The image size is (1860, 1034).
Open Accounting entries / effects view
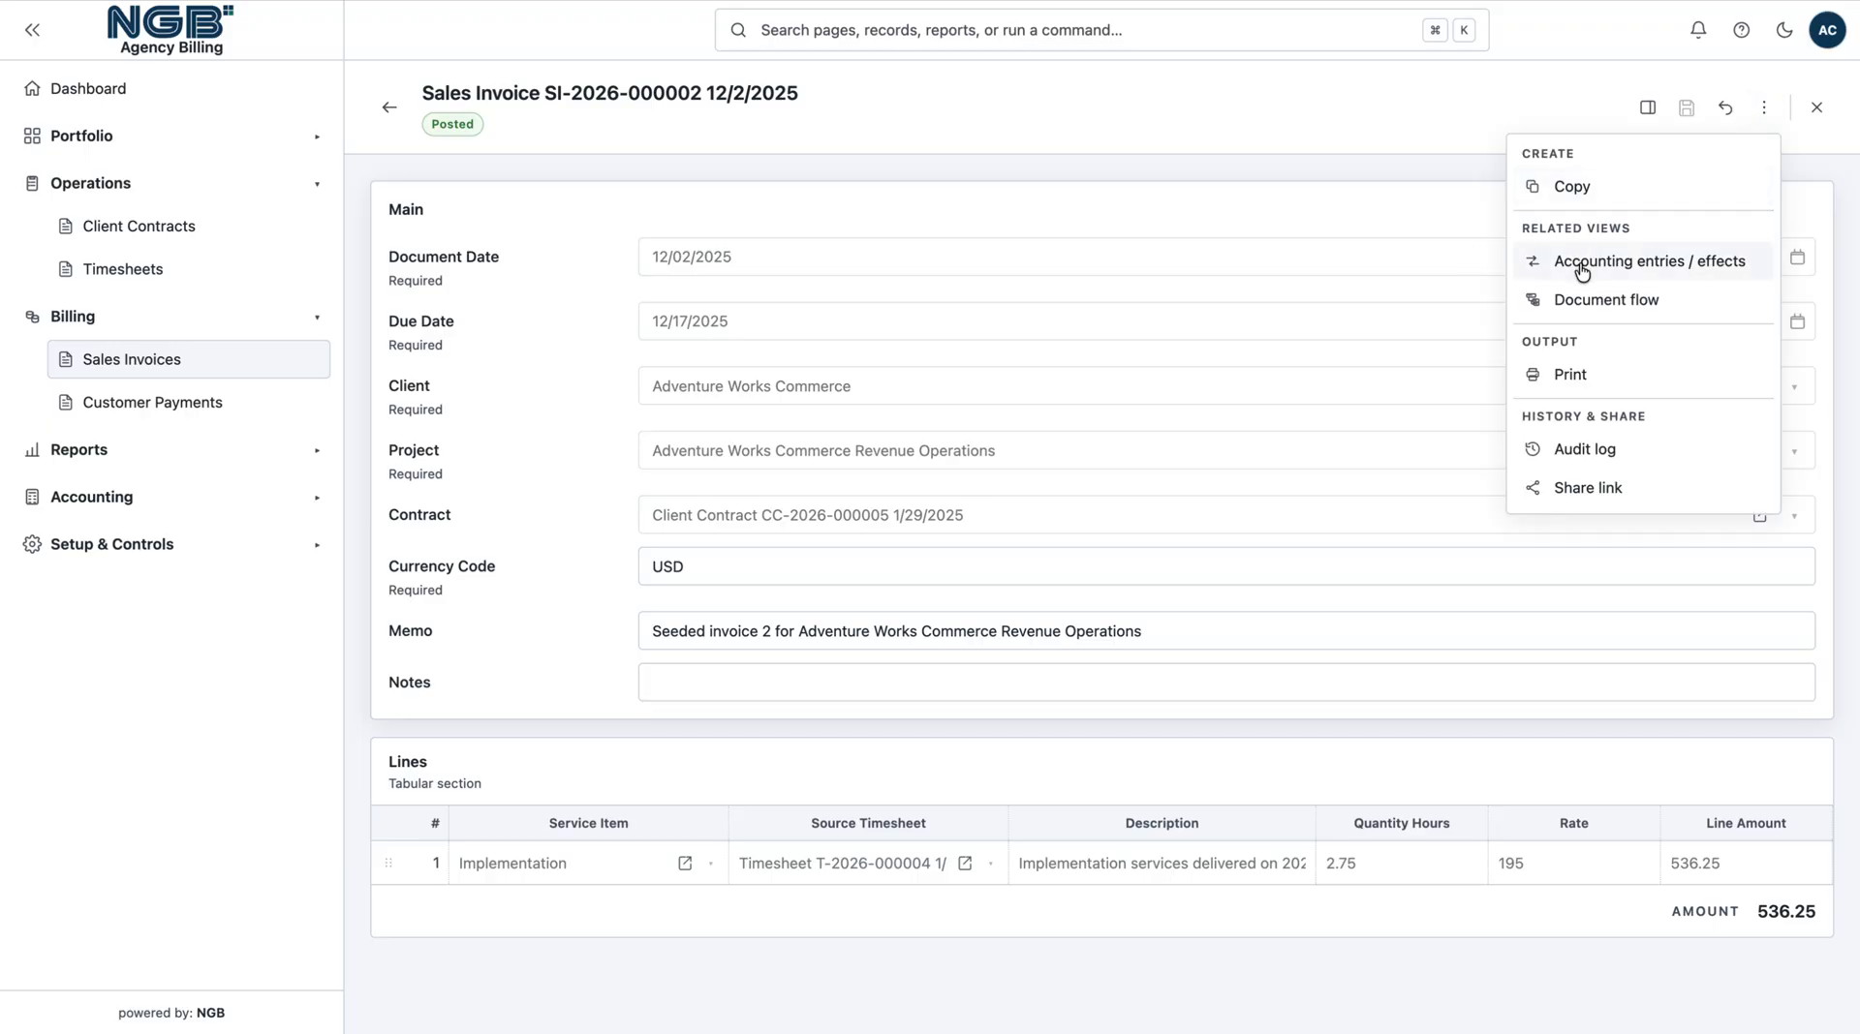coord(1643,261)
